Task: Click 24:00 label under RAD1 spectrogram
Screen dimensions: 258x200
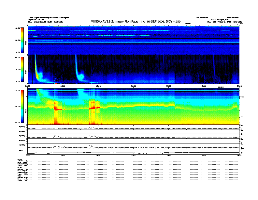Action: [239, 86]
